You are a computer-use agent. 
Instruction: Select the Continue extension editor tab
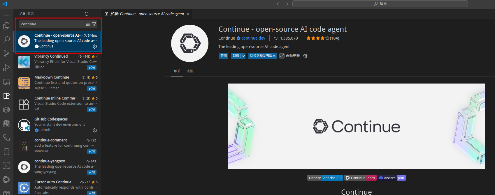147,14
